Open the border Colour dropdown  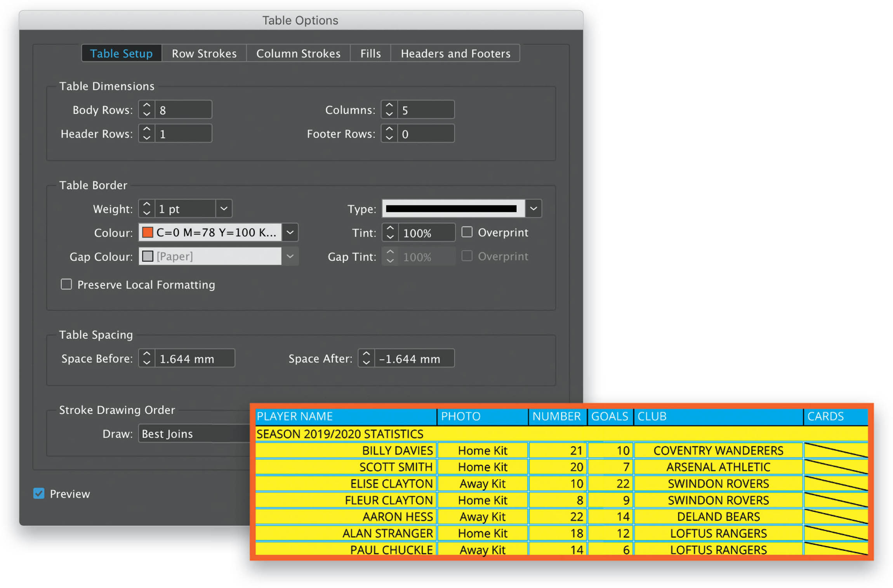coord(290,232)
